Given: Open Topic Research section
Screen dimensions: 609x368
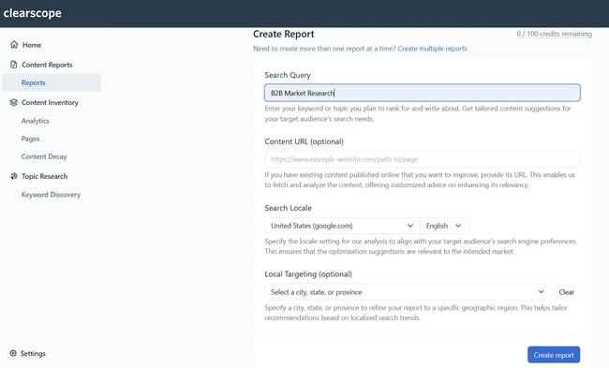Looking at the screenshot, I should pos(45,176).
